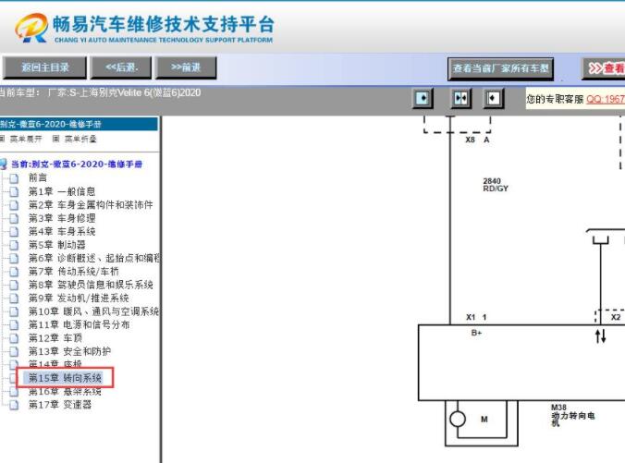This screenshot has width=625, height=463.
Task: Click the M38 动力转向电机 label
Action: coord(572,417)
